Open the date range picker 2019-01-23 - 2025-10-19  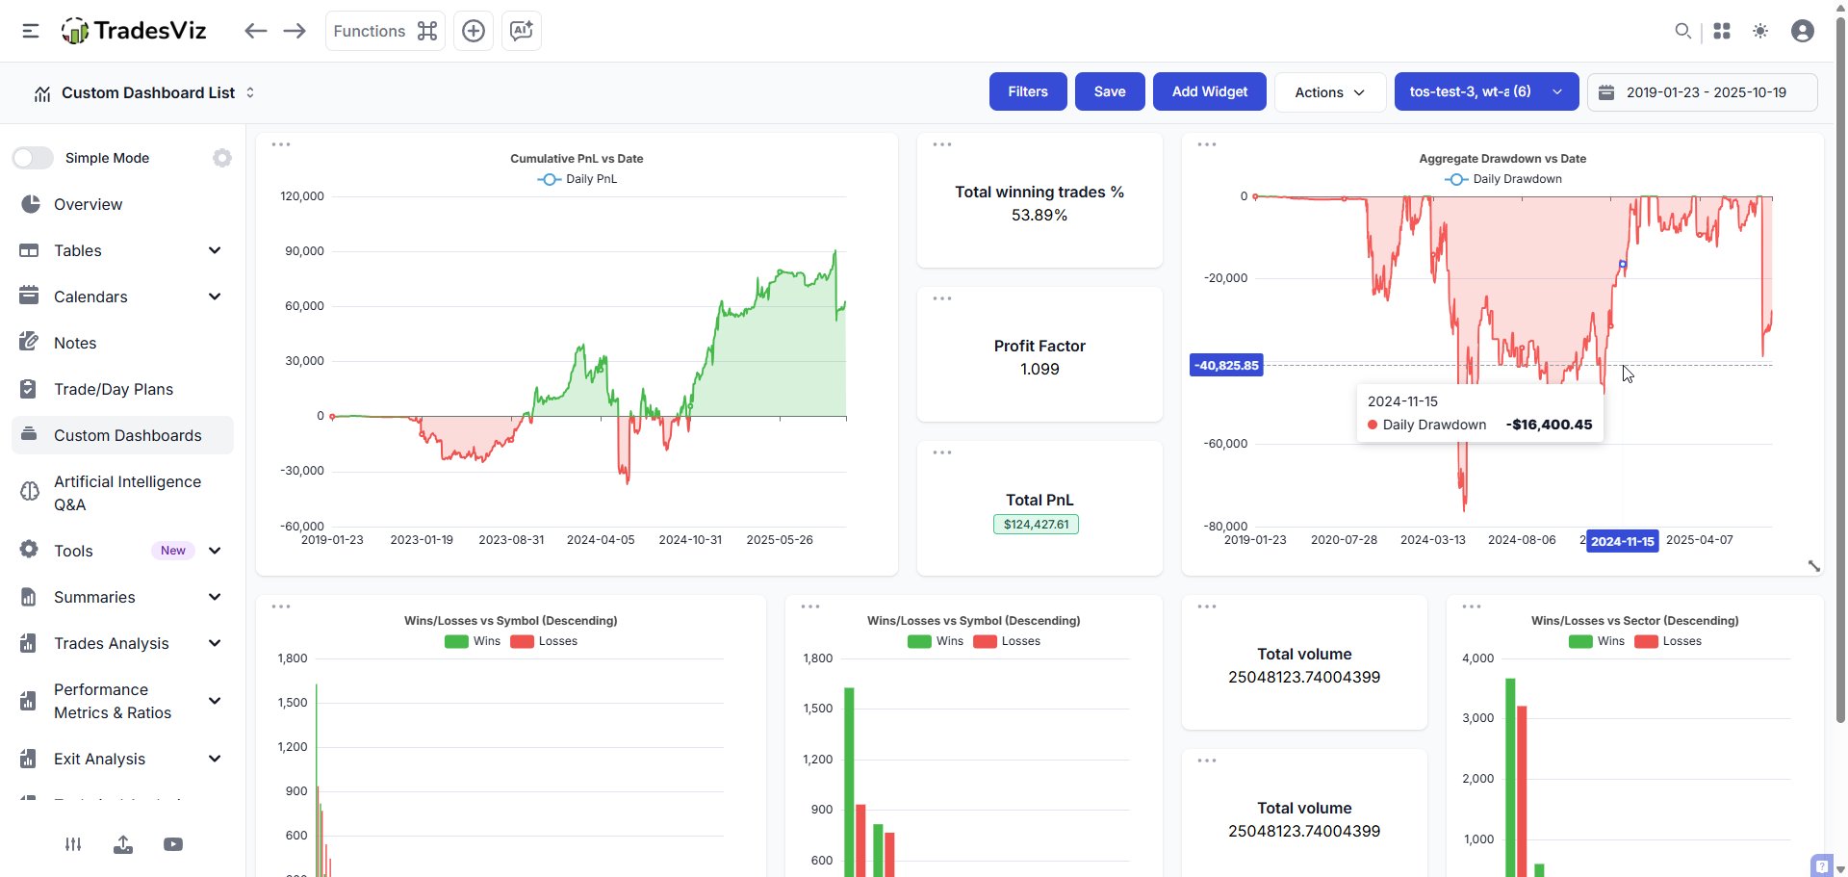1703,92
